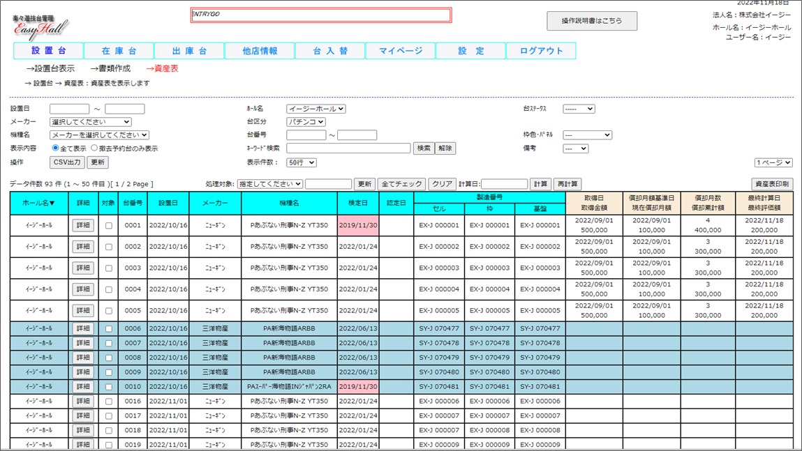The image size is (802, 451).
Task: Click the 資産表印刷 button
Action: pos(772,184)
